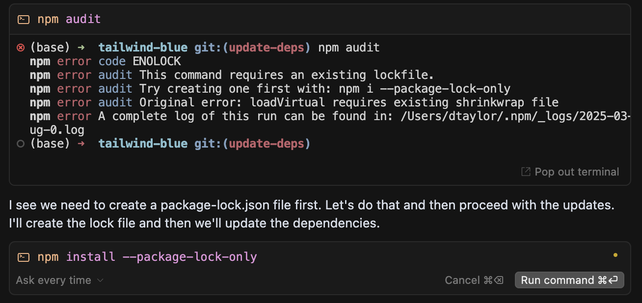
Task: Click the Pop out terminal icon
Action: 526,172
